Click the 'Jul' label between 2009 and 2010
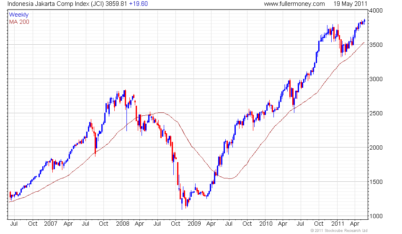The height and width of the screenshot is (234, 402). pos(229,224)
